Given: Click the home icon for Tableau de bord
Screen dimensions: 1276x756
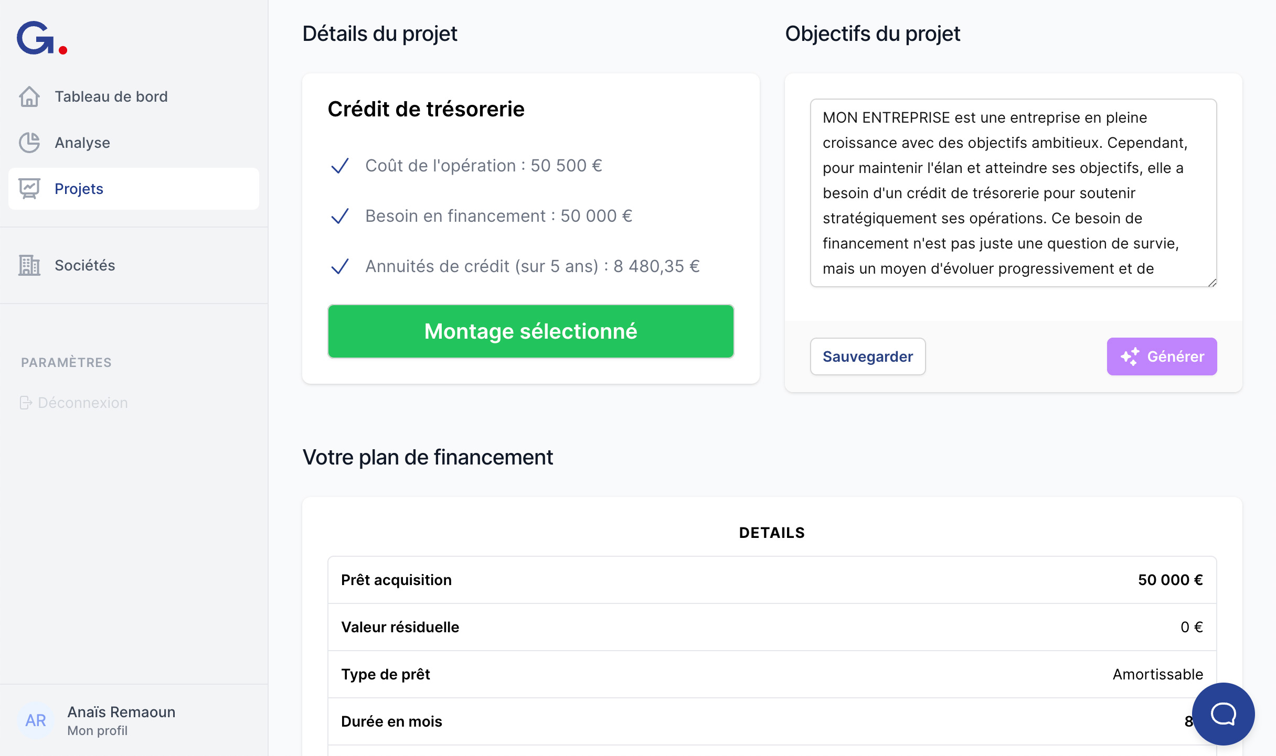Looking at the screenshot, I should point(30,96).
